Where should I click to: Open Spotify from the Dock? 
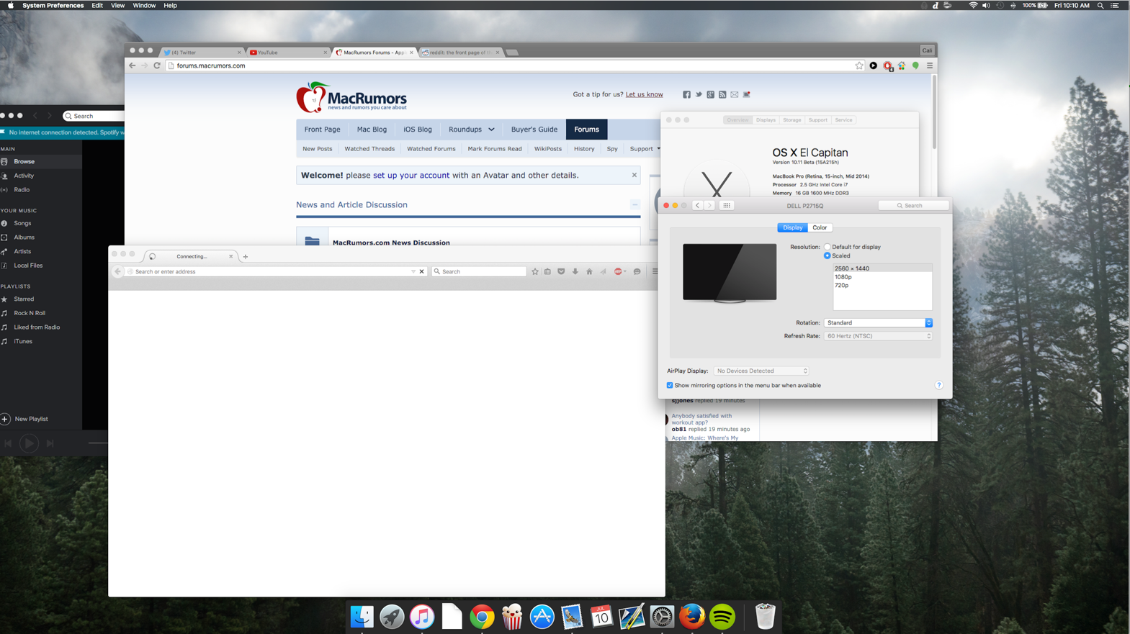(x=722, y=617)
